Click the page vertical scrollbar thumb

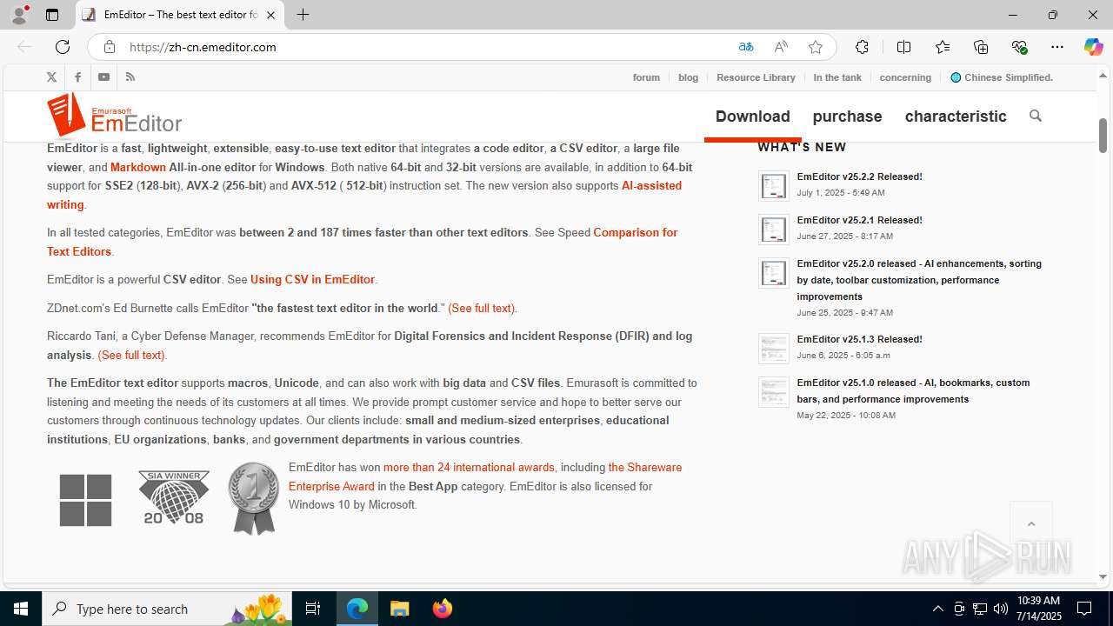coord(1103,135)
